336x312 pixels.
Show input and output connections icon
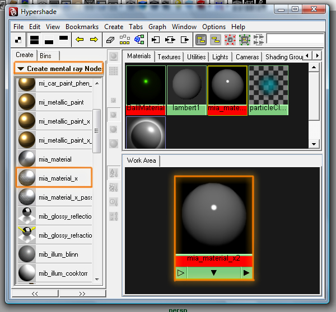tap(170, 40)
